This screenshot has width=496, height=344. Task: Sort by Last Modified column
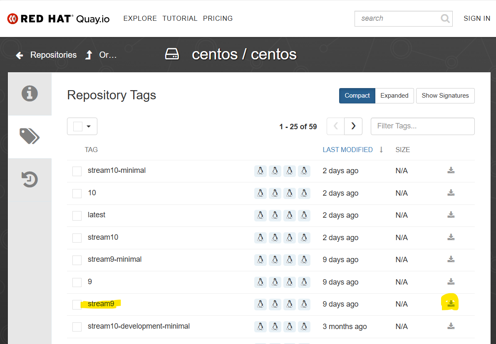347,150
